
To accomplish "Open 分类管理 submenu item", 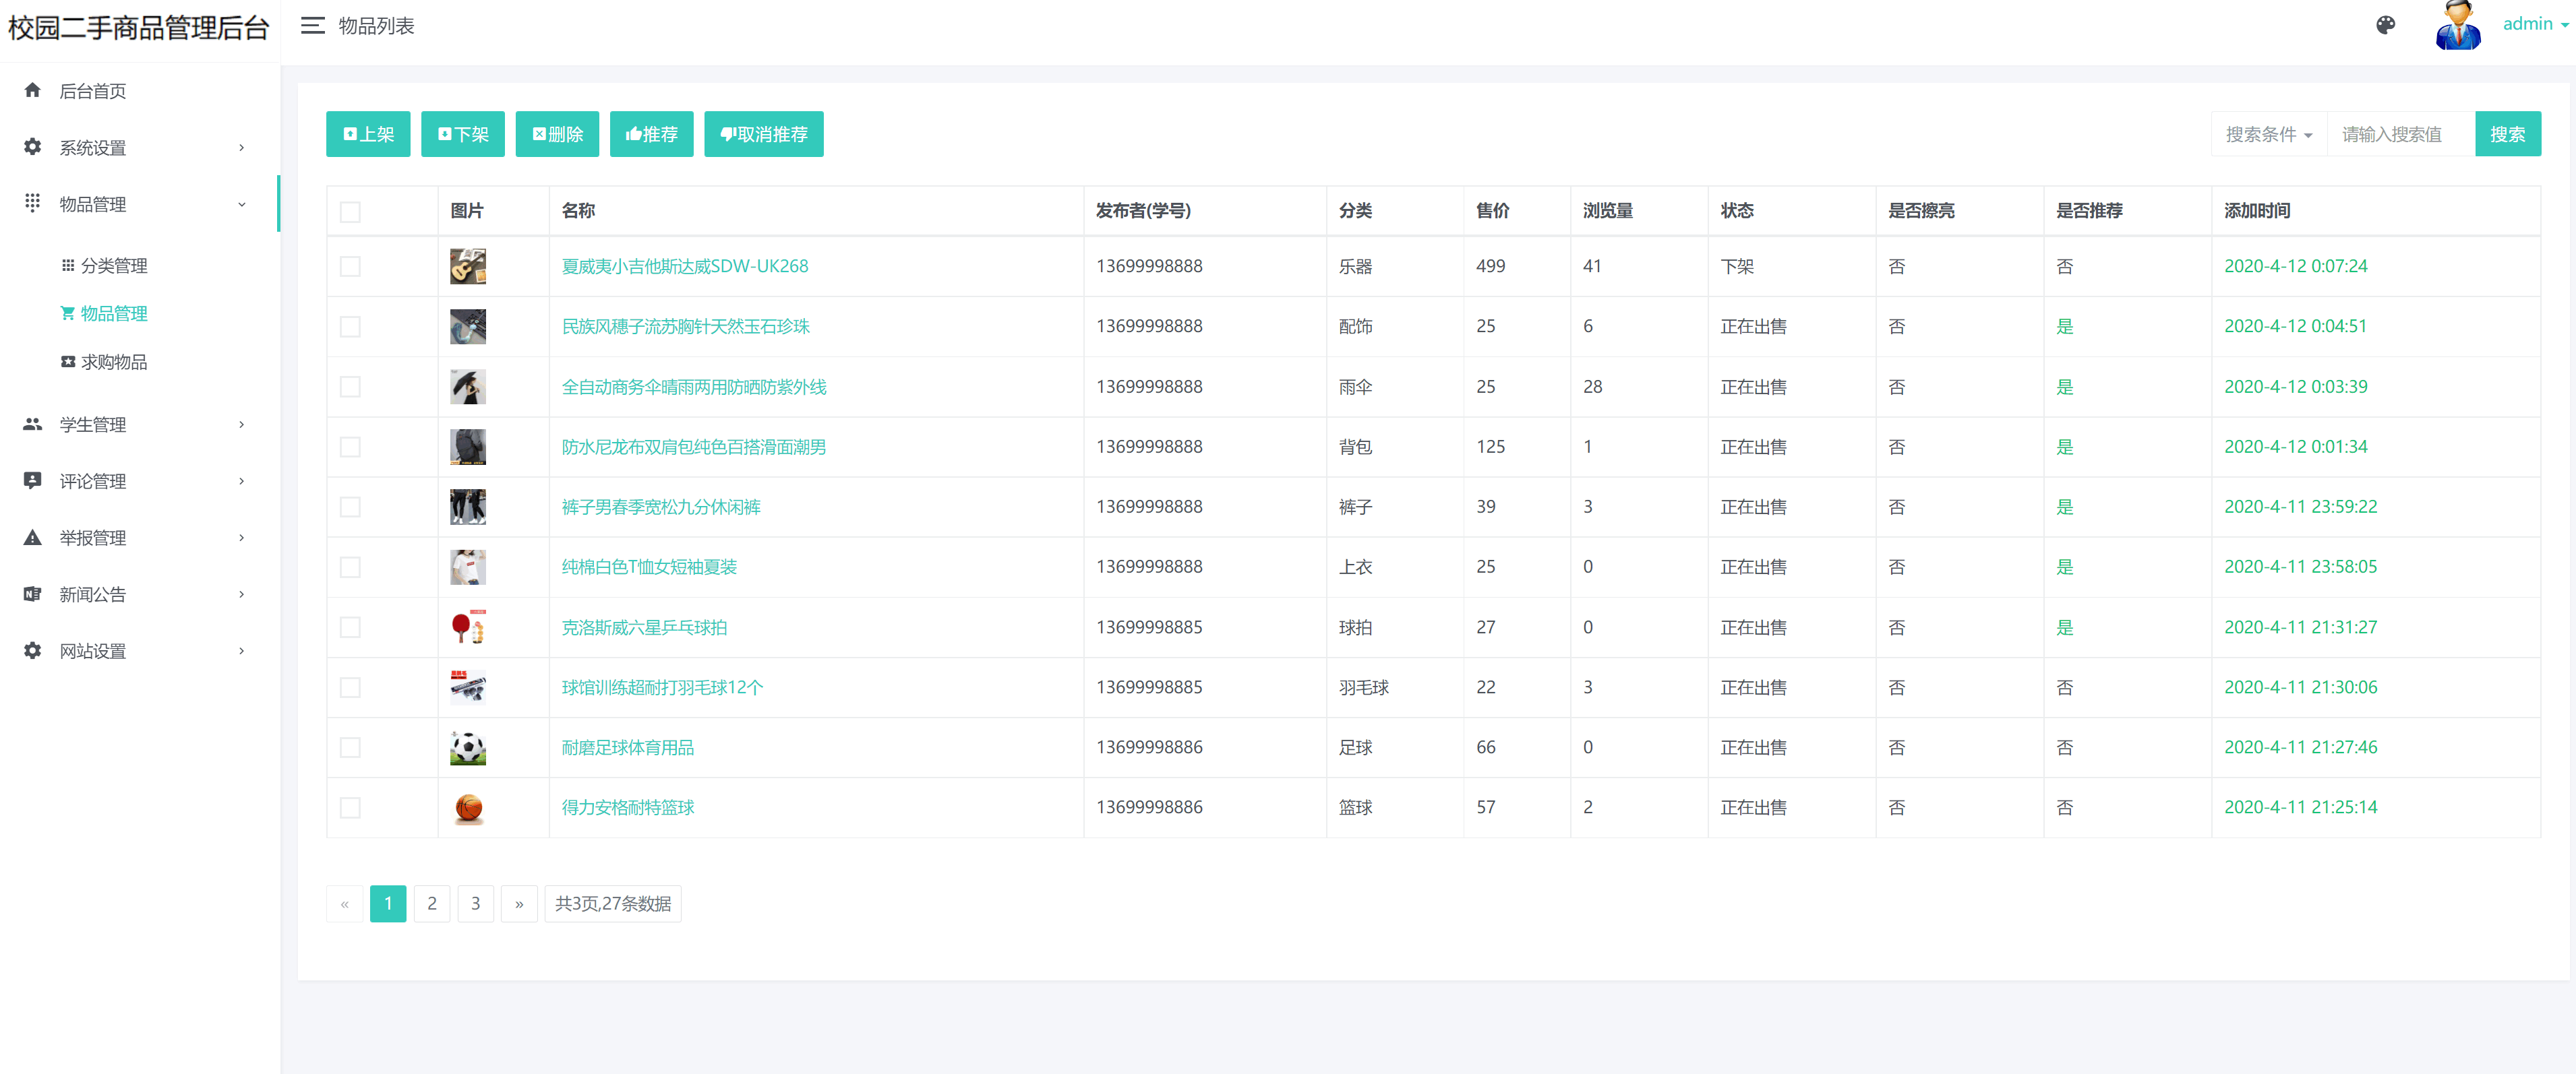I will pos(114,265).
